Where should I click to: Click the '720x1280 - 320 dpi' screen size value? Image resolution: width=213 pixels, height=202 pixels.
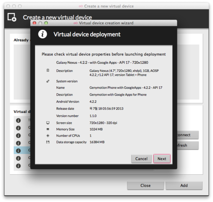(x=103, y=123)
